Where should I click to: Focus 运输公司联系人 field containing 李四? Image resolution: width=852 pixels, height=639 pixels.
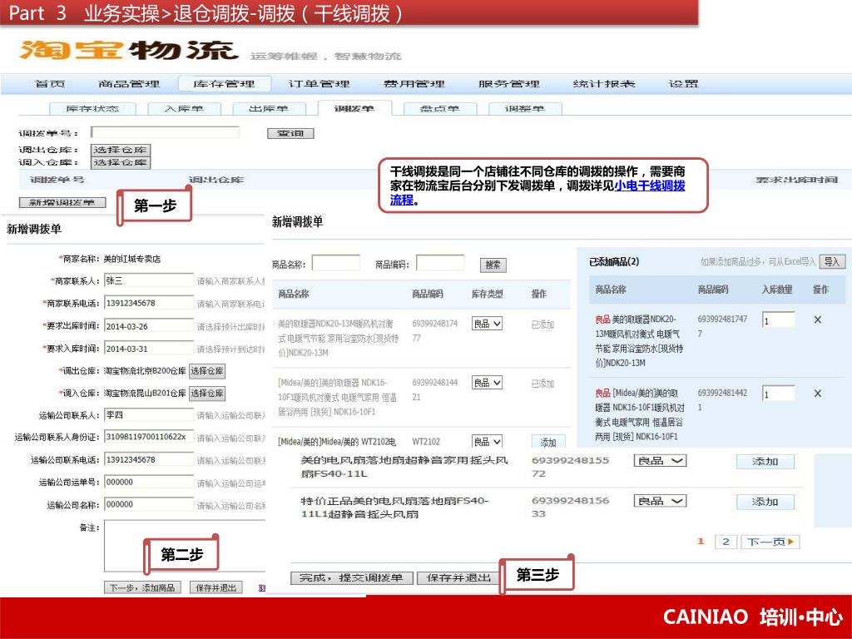pos(149,415)
